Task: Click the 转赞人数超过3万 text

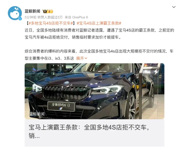Action: pos(50,17)
